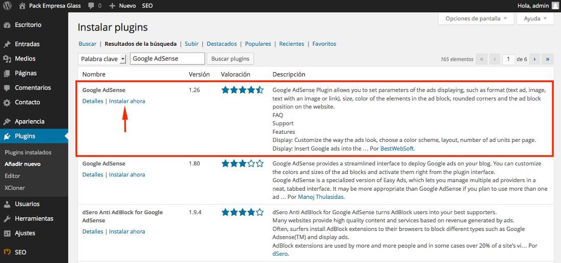This screenshot has height=263, width=561.
Task: Switch to the Buscar tab
Action: click(87, 44)
